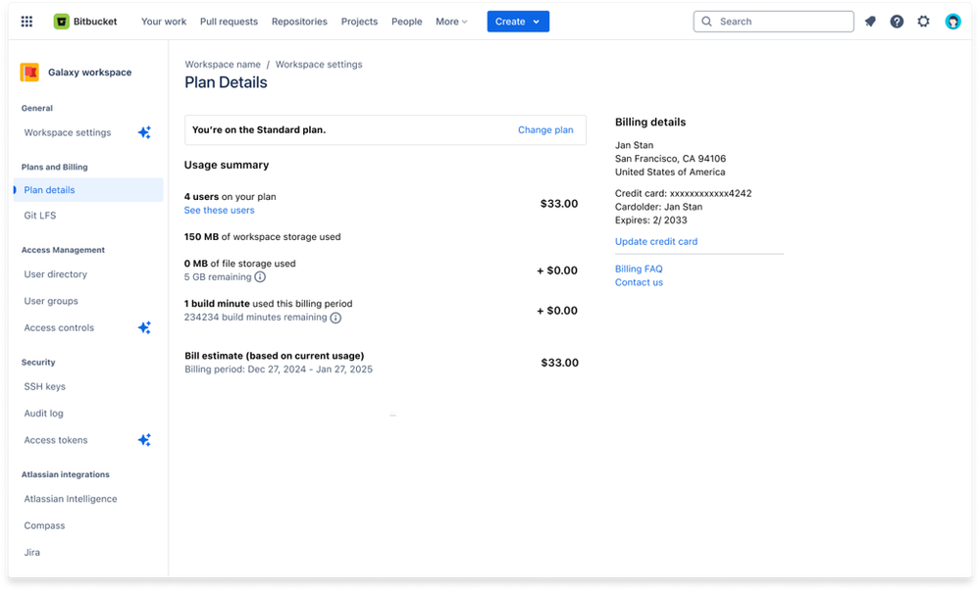Click the Billing details heading

point(650,122)
